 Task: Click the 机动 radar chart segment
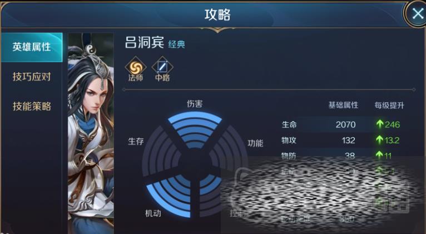pyautogui.click(x=170, y=195)
